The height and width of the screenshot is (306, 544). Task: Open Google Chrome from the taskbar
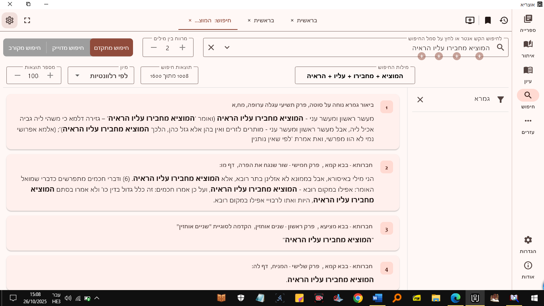(x=358, y=298)
